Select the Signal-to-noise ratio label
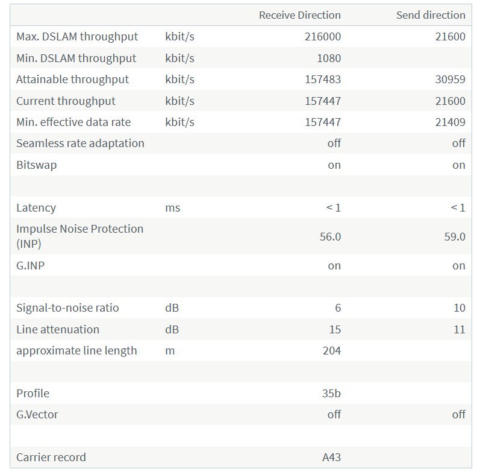 coord(67,308)
